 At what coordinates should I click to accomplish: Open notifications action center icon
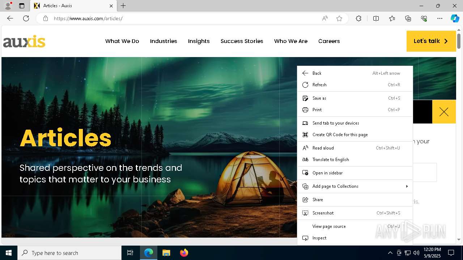(x=451, y=253)
